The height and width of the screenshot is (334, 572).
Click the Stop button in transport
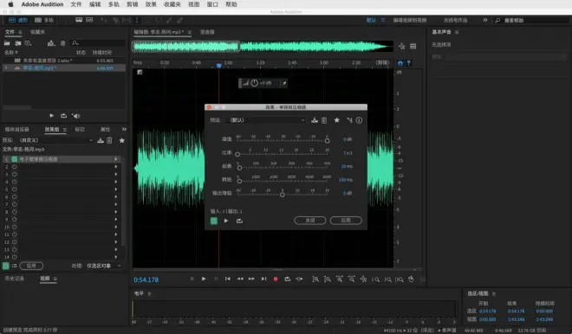click(192, 279)
